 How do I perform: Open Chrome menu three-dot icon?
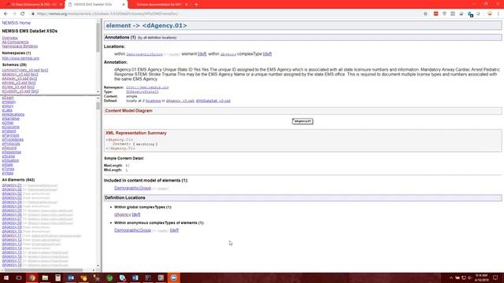pos(498,14)
